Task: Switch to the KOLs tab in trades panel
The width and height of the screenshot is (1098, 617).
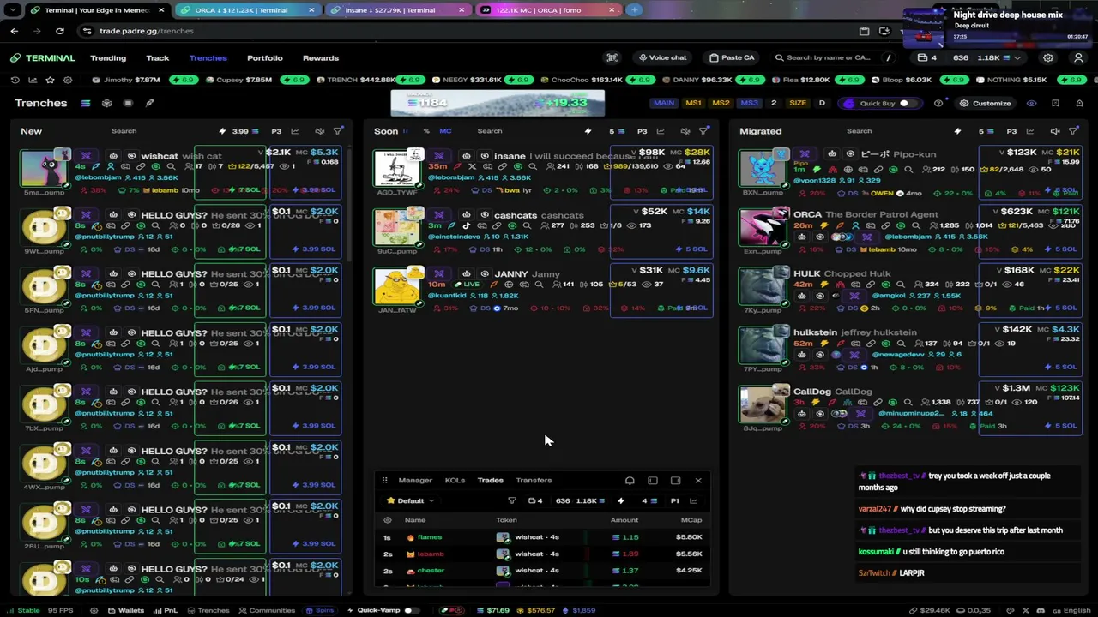Action: [x=455, y=481]
